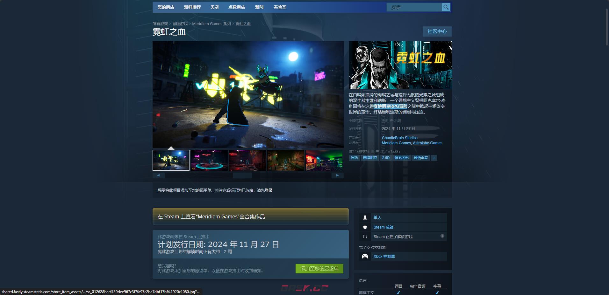
Task: Click the Steam achievements star icon
Action: point(365,227)
